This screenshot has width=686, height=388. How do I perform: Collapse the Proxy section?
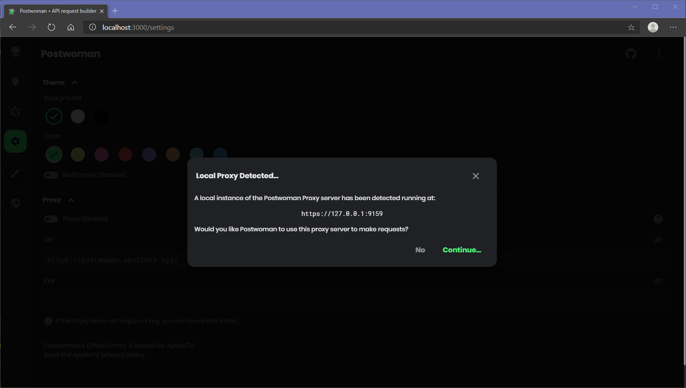pos(58,200)
